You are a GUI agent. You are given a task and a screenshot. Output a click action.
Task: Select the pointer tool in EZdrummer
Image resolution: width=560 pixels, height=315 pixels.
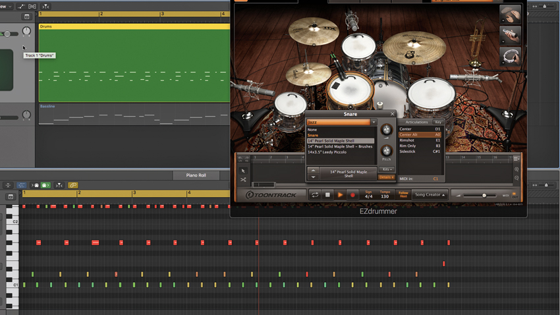pos(243,171)
